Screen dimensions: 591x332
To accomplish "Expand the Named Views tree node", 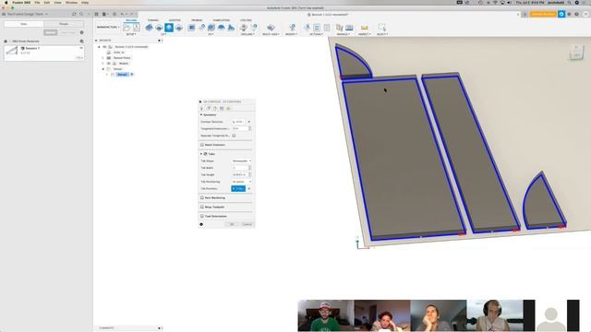I will 103,58.
